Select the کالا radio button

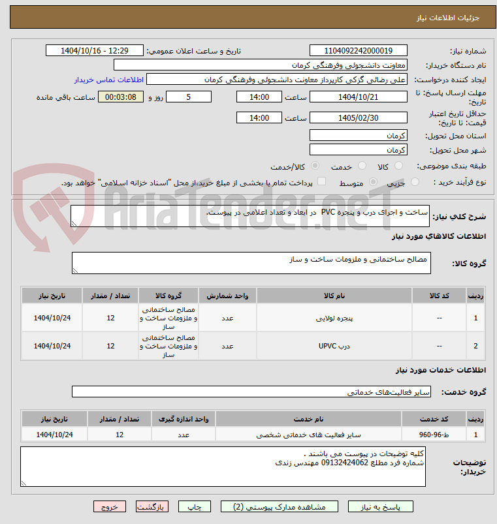[x=398, y=165]
